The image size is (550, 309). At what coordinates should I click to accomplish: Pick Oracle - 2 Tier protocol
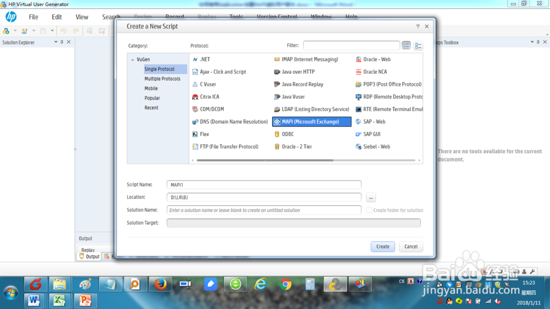(293, 147)
